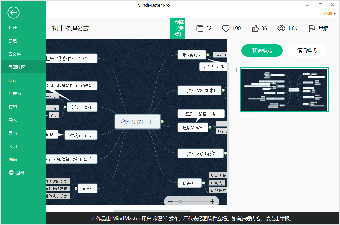Collapse the 速度V=s/t node children

[210, 127]
